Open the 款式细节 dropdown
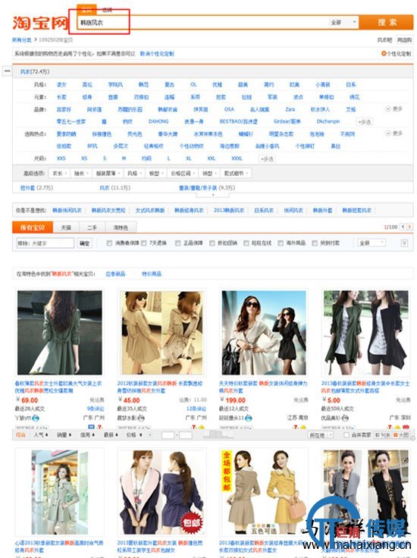The height and width of the screenshot is (558, 417). pyautogui.click(x=237, y=174)
